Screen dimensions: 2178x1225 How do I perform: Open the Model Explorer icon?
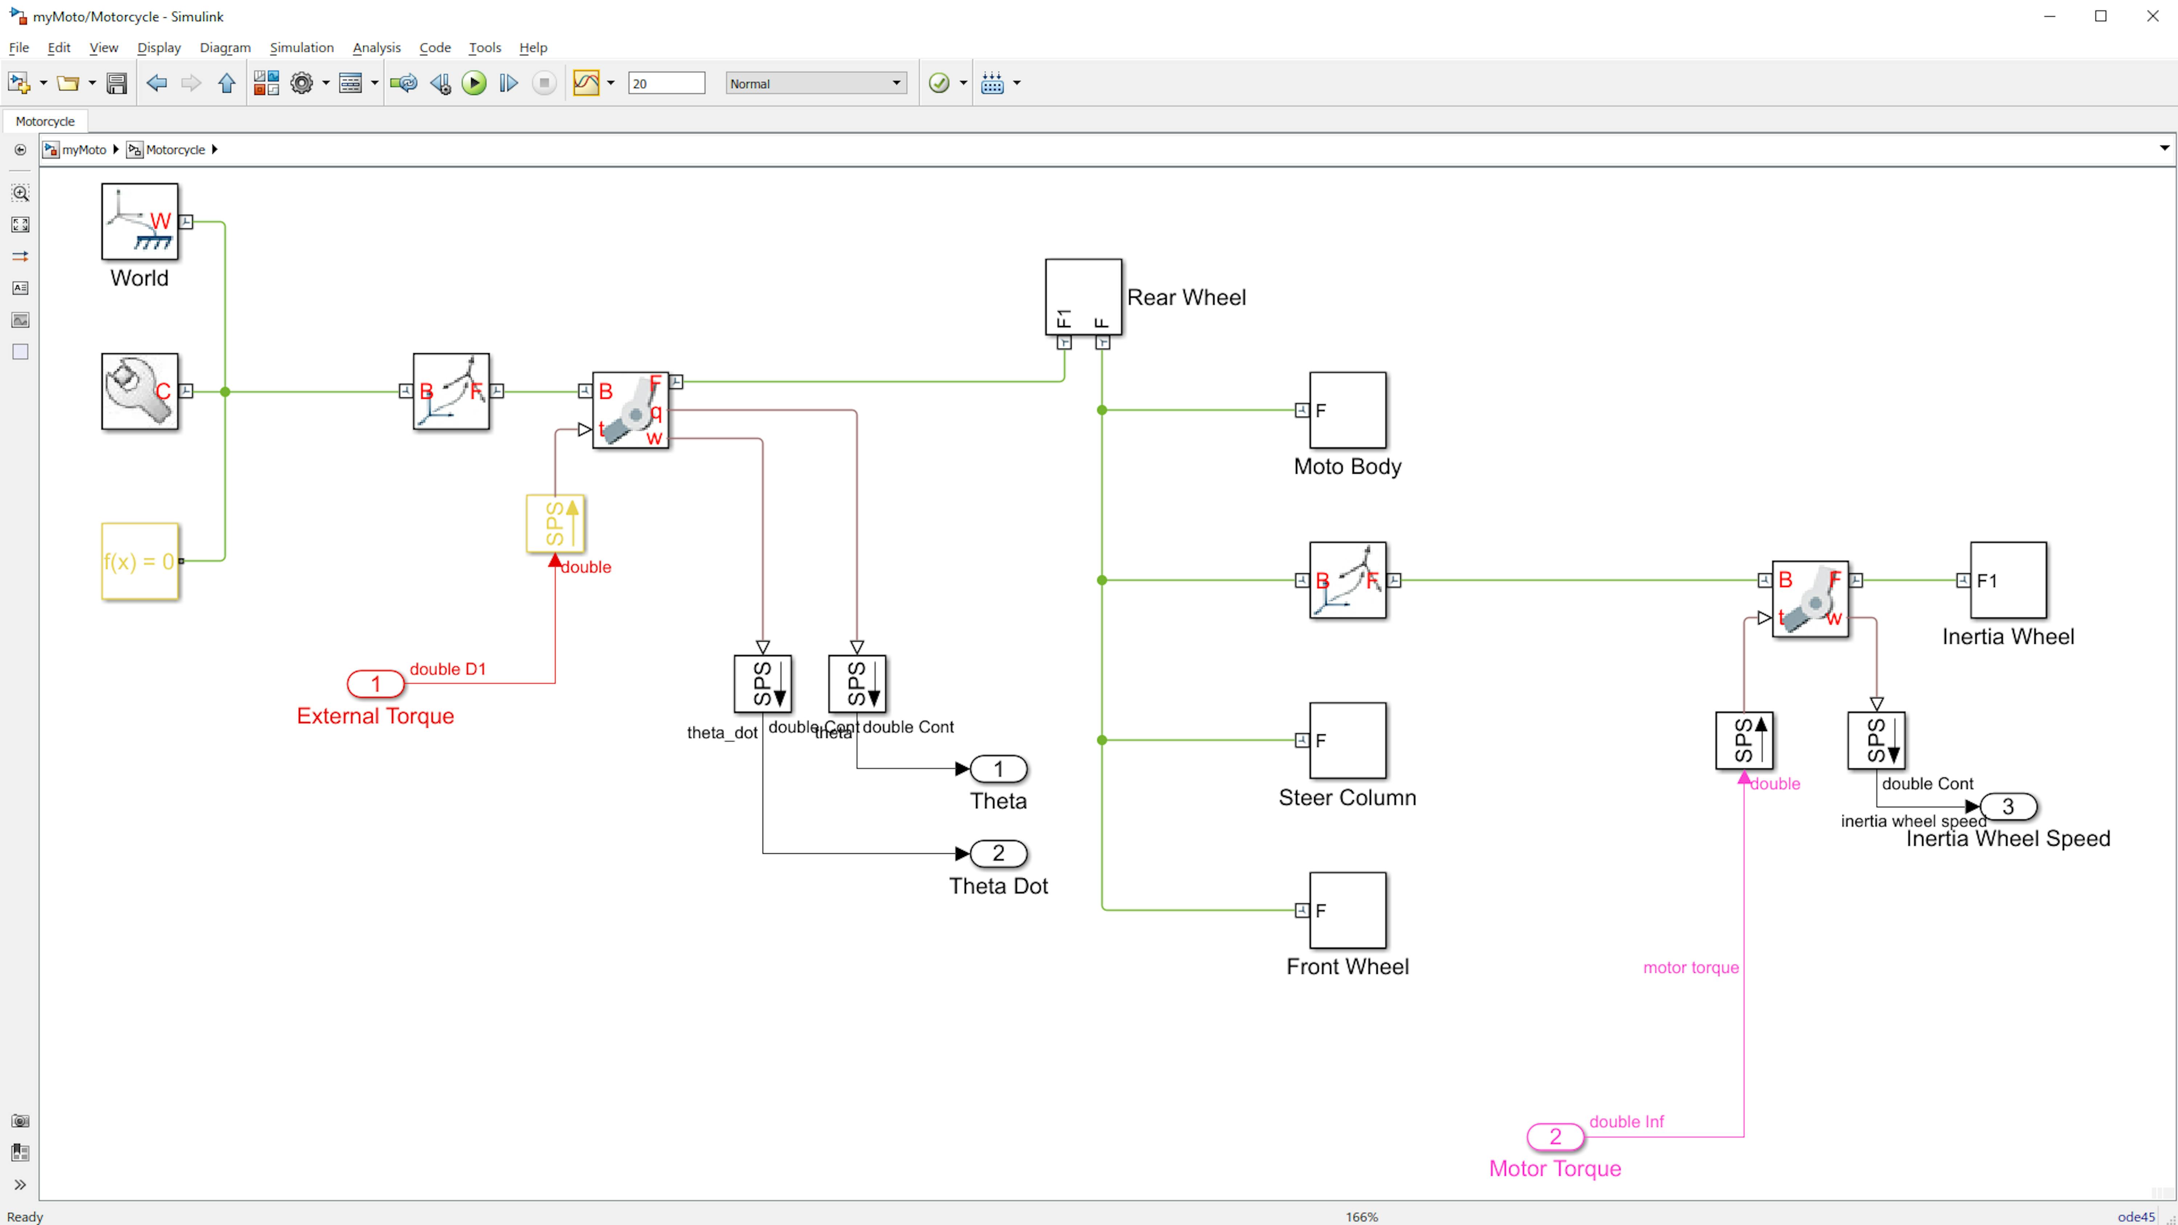[350, 83]
